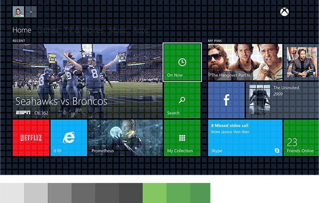Open the IE10 browser tile
Screen dimensions: 319x203
[68, 138]
